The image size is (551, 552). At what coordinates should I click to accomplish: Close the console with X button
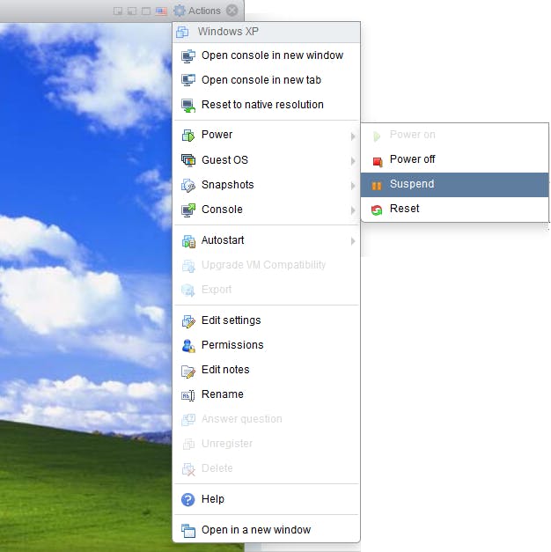[x=232, y=11]
